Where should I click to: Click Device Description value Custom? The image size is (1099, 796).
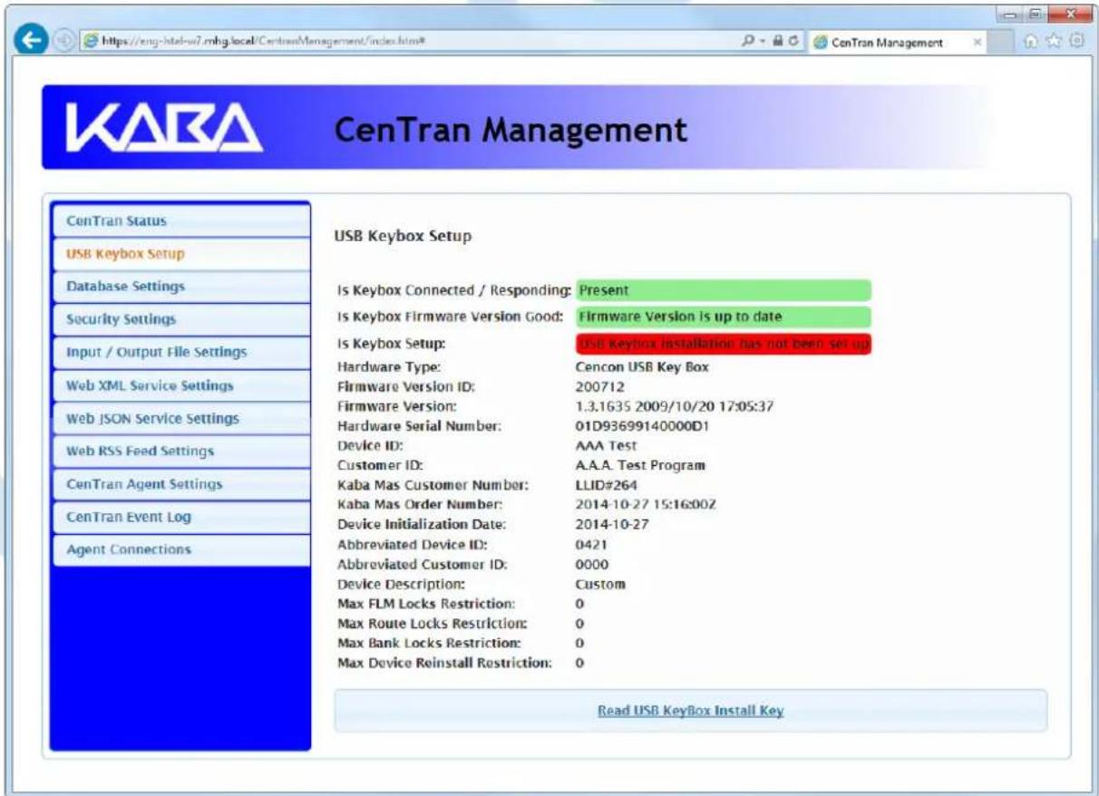coord(600,584)
